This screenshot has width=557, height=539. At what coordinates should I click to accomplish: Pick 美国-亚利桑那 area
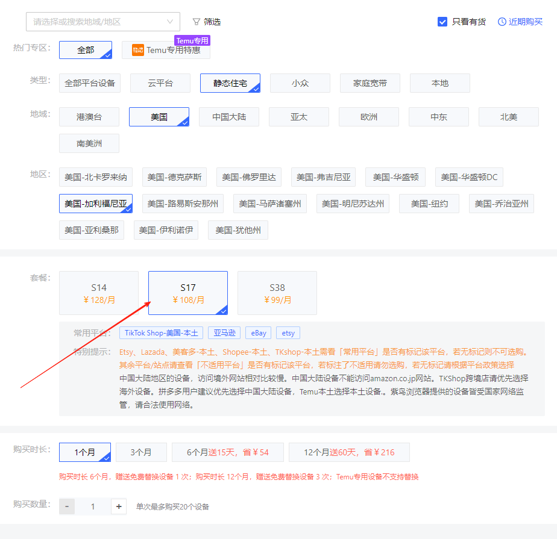pyautogui.click(x=92, y=230)
